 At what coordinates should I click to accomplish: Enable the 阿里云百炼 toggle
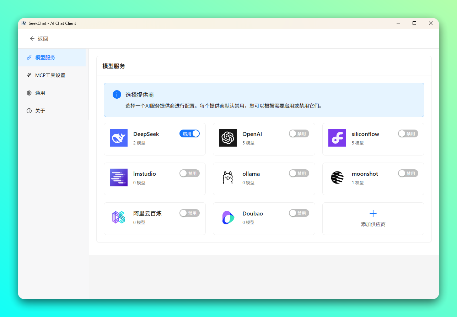[190, 213]
